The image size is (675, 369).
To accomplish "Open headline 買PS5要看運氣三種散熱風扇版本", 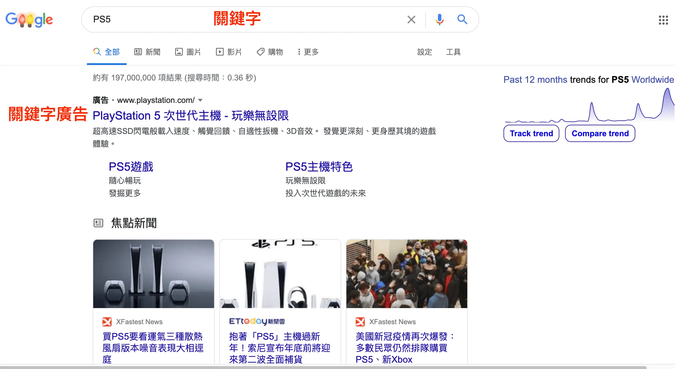I will pyautogui.click(x=153, y=348).
